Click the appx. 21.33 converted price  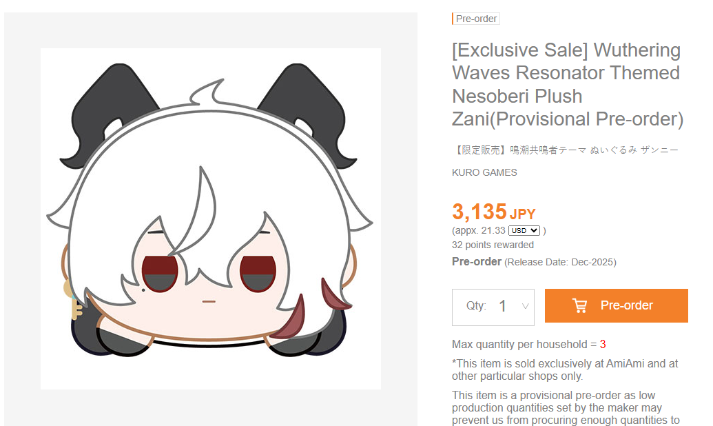(x=478, y=231)
